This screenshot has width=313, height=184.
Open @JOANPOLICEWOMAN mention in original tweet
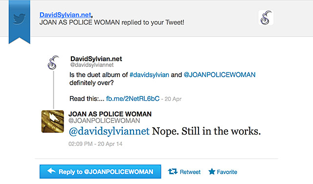pyautogui.click(x=220, y=75)
